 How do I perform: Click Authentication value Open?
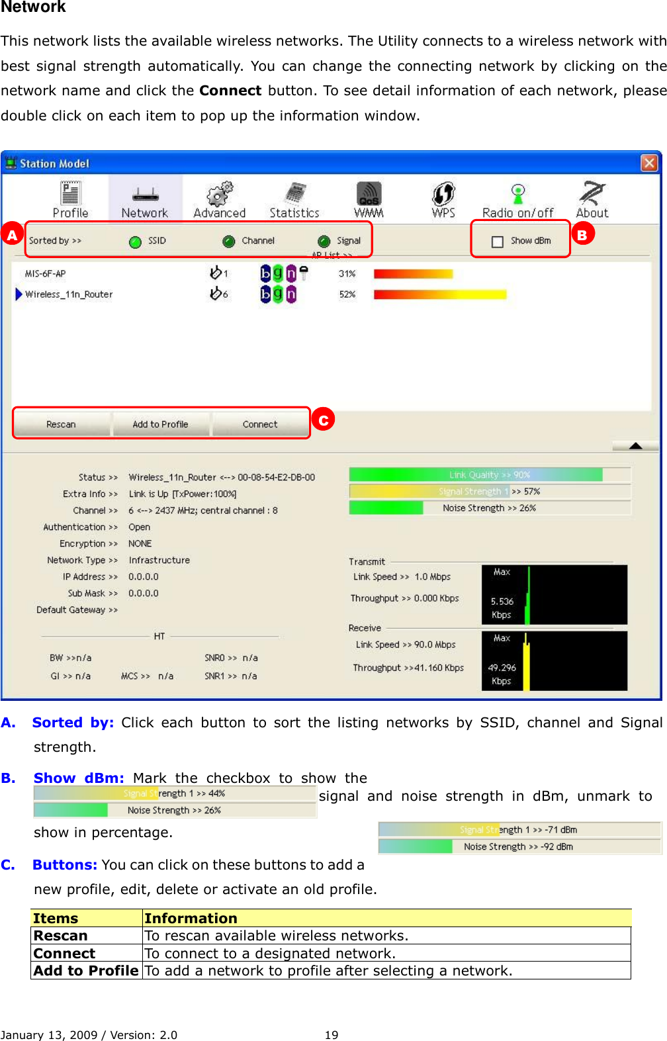(139, 527)
